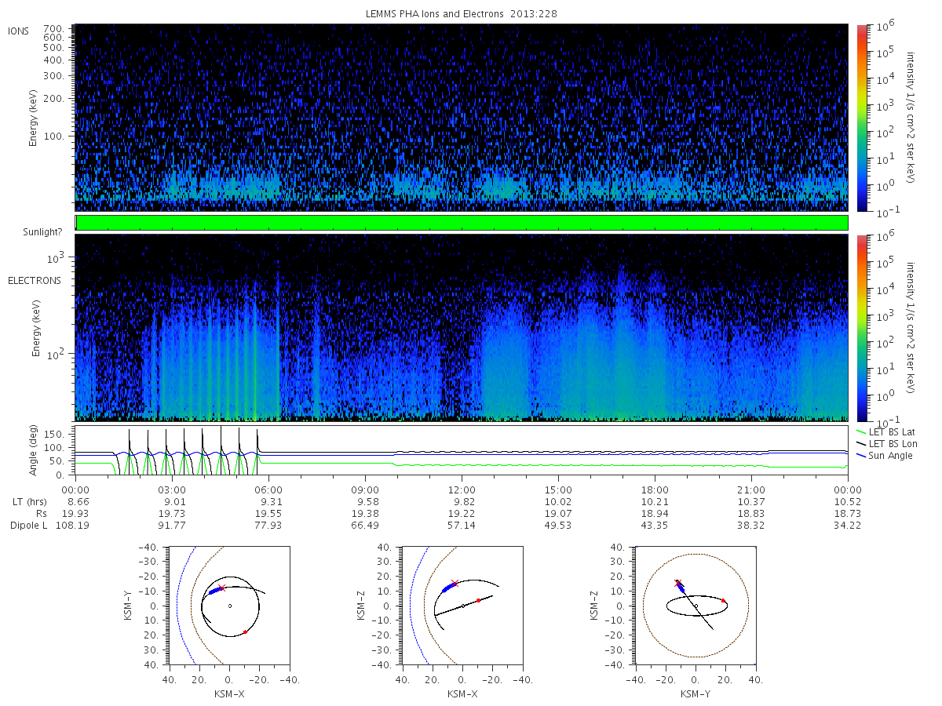Screen dimensions: 942x706
Task: Click the planet center circle in KSM-Y/KSM-Z plot
Action: [696, 606]
